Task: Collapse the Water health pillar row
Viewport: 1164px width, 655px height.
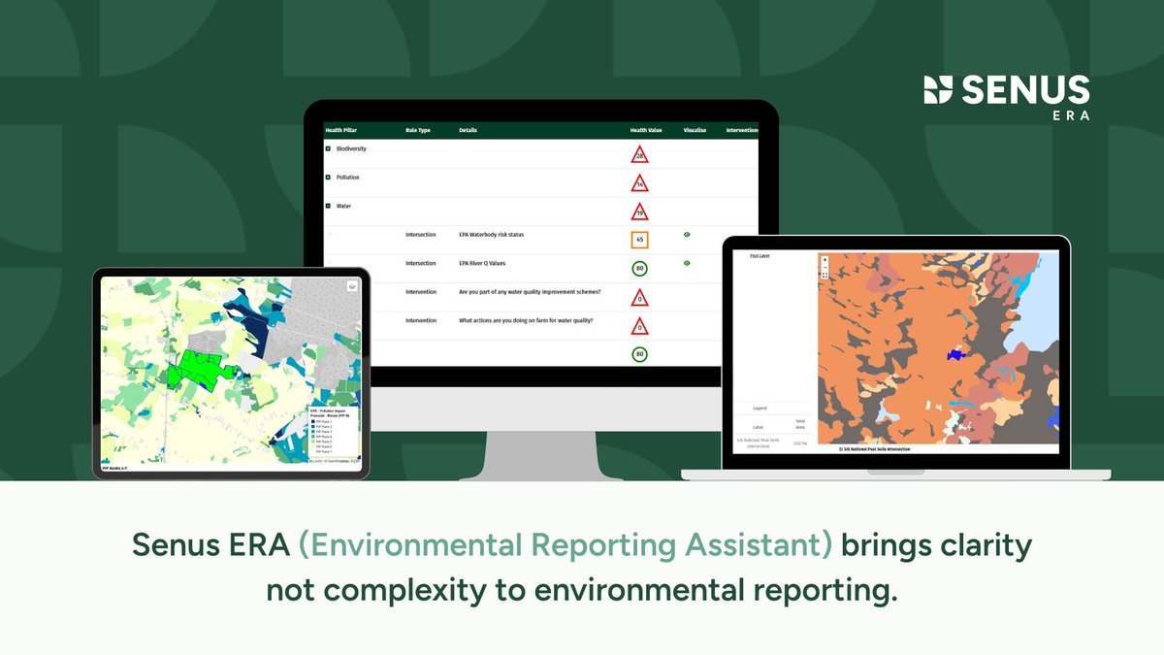Action: 328,206
